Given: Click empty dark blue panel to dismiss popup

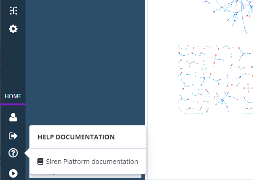Looking at the screenshot, I should click(85, 61).
